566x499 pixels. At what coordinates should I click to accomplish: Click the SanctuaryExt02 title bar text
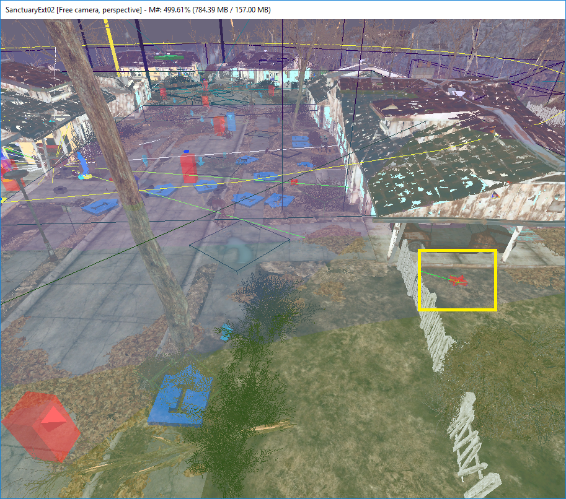[x=30, y=10]
